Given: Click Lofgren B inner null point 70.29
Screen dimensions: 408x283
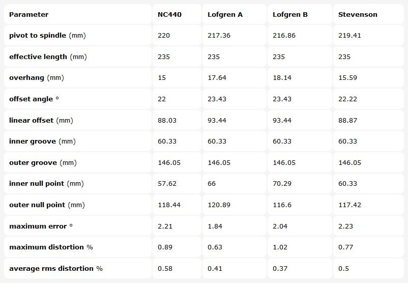Looking at the screenshot, I should pos(282,184).
